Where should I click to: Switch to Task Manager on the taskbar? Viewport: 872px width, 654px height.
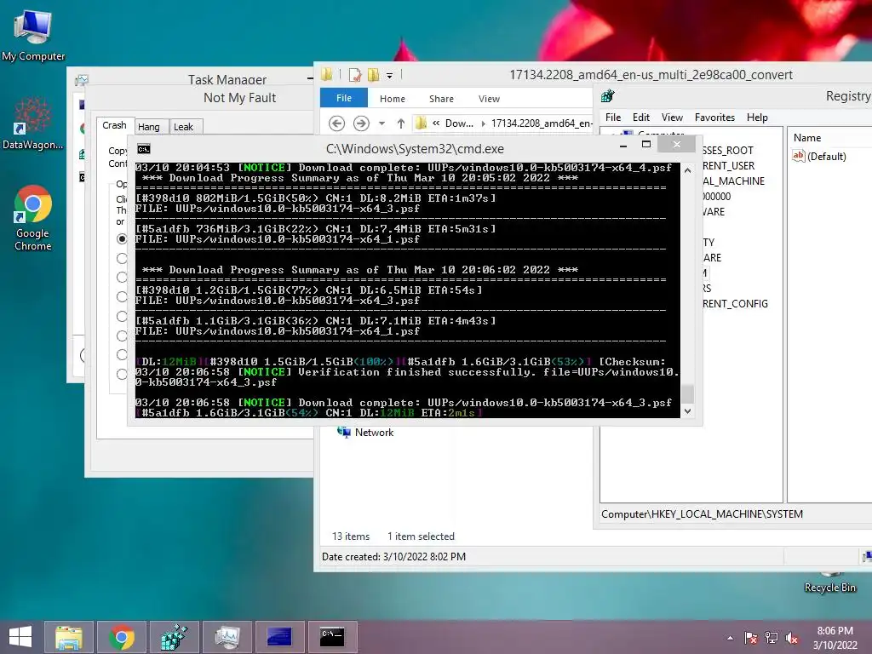point(227,637)
